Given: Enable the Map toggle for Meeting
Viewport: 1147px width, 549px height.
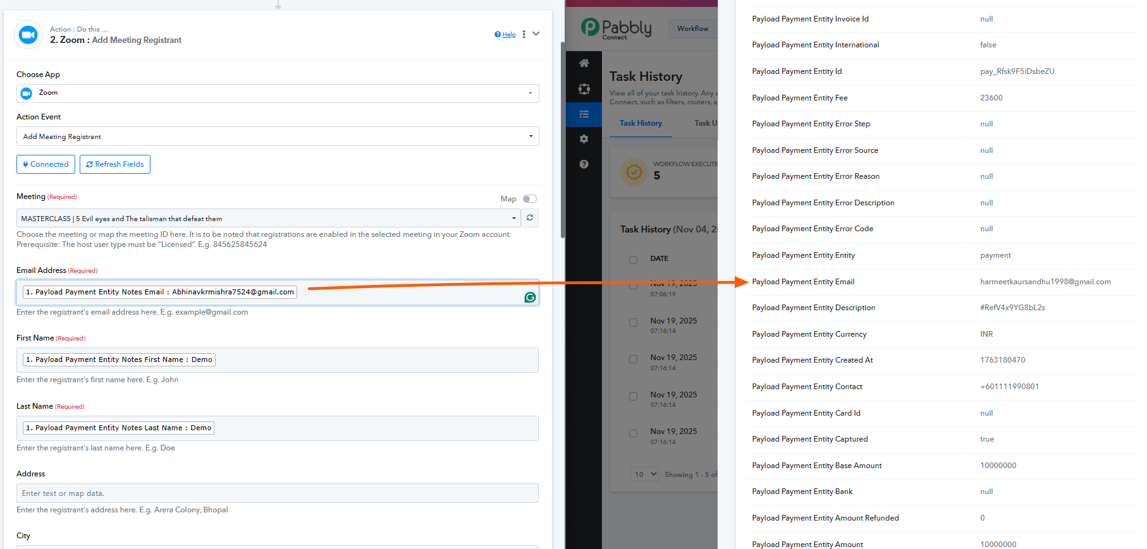Looking at the screenshot, I should click(529, 199).
